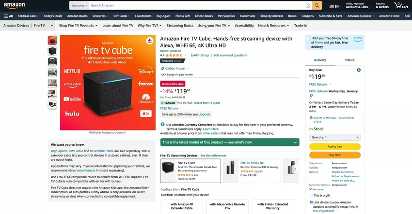Open the Quantity dropdown
412x214 pixels.
click(335, 137)
